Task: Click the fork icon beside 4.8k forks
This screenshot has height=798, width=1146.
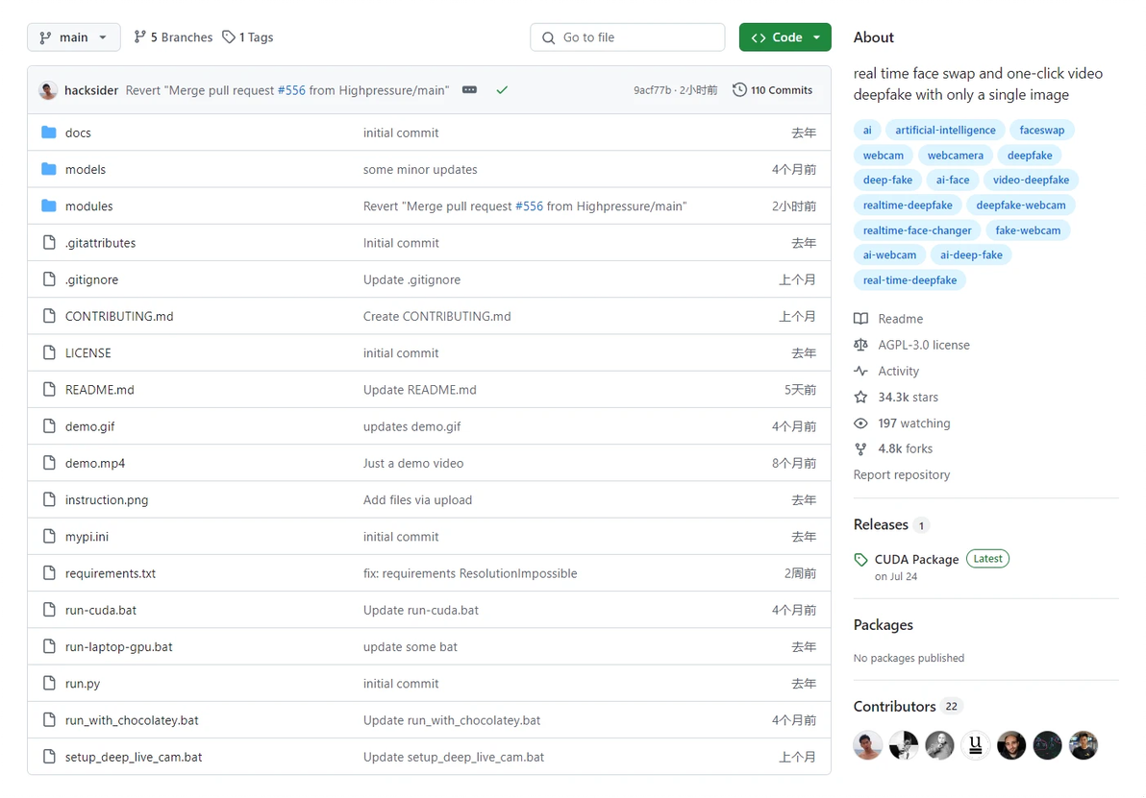Action: click(x=860, y=448)
